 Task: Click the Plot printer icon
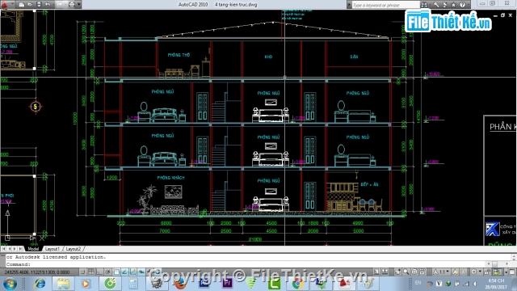pos(72,5)
